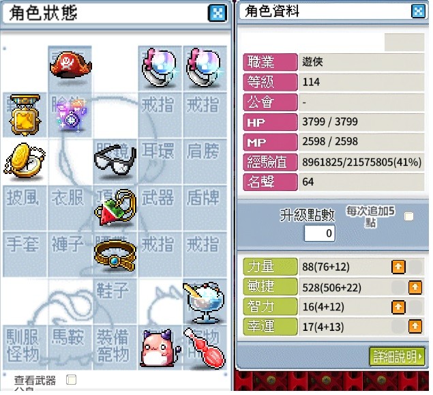Viewport: 433px width, 395px height.
Task: Close the 角色狀態 window
Action: click(218, 13)
